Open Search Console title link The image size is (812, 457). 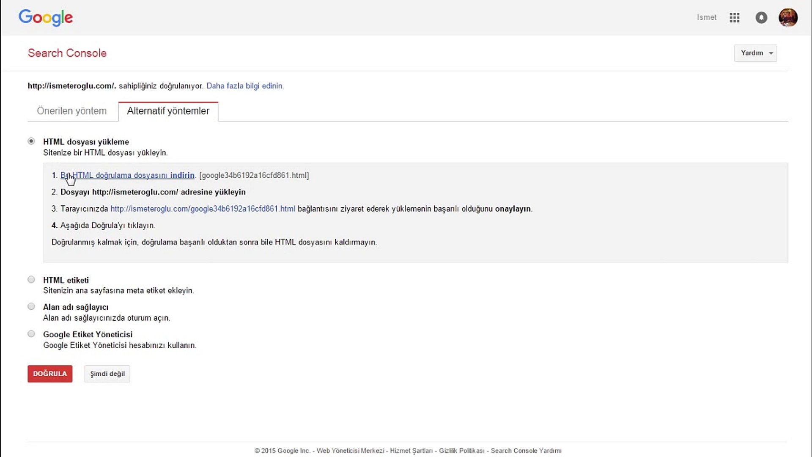pos(67,53)
